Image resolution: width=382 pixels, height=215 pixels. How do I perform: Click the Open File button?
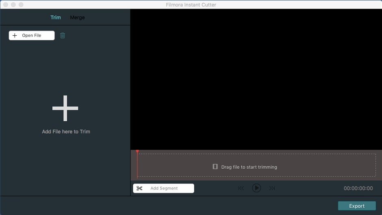pyautogui.click(x=32, y=35)
